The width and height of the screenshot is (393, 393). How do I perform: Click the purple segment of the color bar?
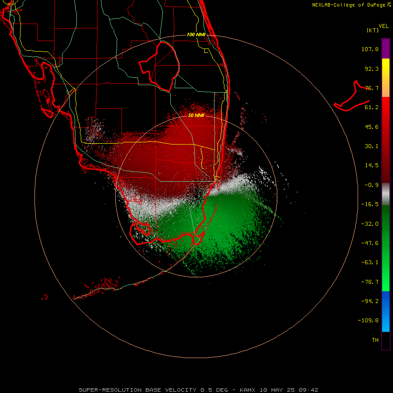tap(386, 48)
